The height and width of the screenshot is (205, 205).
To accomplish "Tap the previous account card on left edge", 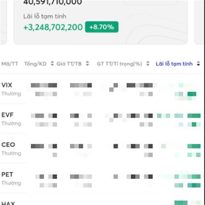I will pyautogui.click(x=3, y=22).
